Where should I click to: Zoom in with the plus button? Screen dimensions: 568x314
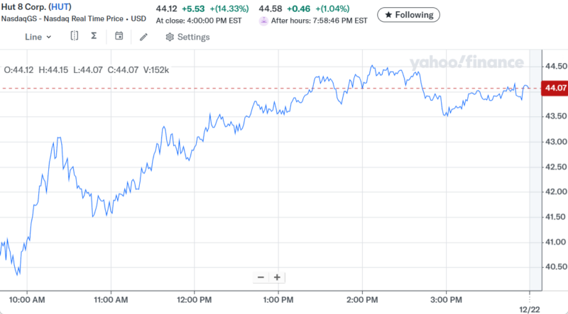click(x=277, y=277)
